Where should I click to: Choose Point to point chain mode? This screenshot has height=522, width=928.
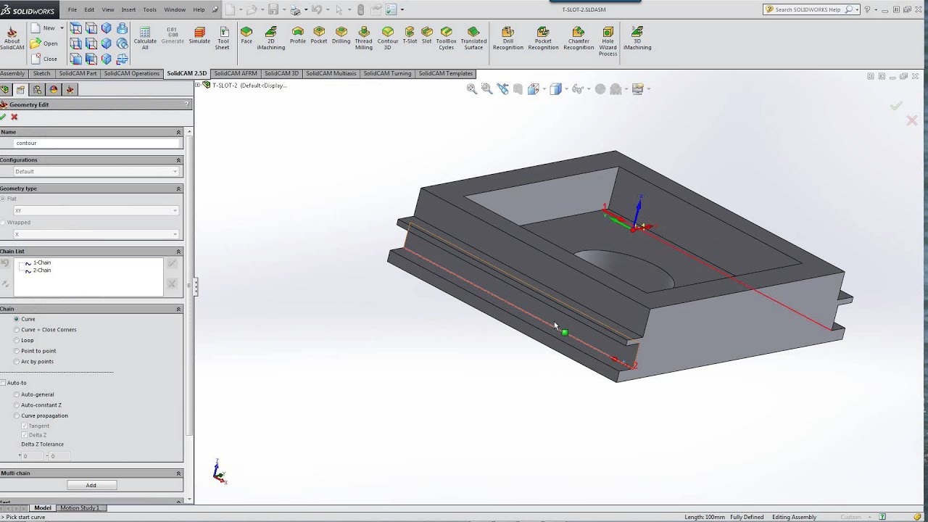tap(17, 351)
